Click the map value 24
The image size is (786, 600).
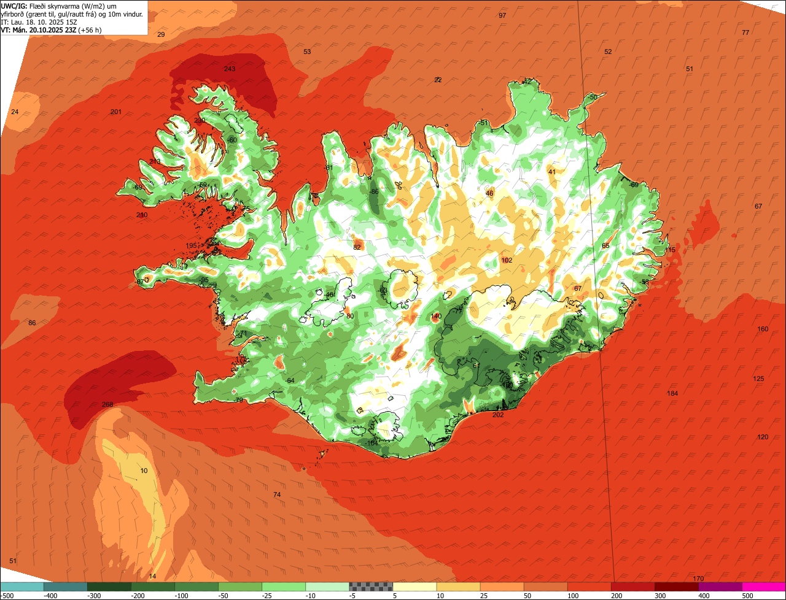coord(15,112)
